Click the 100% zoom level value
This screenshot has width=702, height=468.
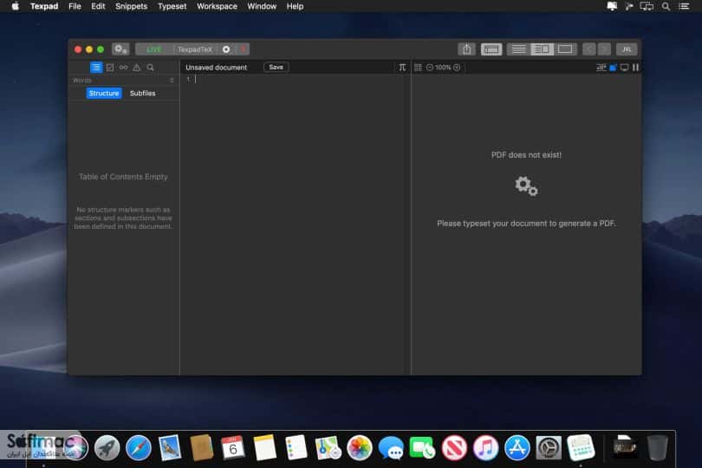pos(443,68)
